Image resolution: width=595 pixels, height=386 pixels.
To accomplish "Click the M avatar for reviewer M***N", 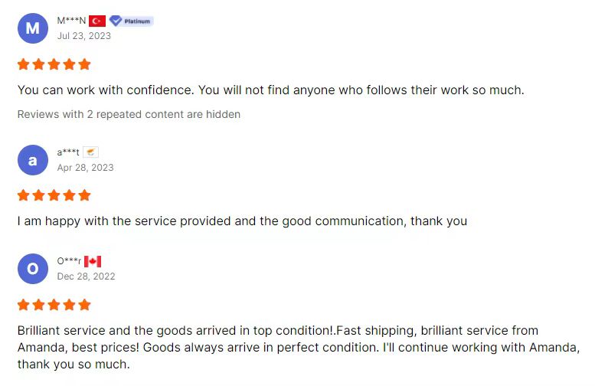I will tap(32, 28).
